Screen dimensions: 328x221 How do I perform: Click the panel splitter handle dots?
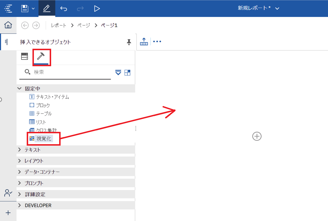(136, 128)
